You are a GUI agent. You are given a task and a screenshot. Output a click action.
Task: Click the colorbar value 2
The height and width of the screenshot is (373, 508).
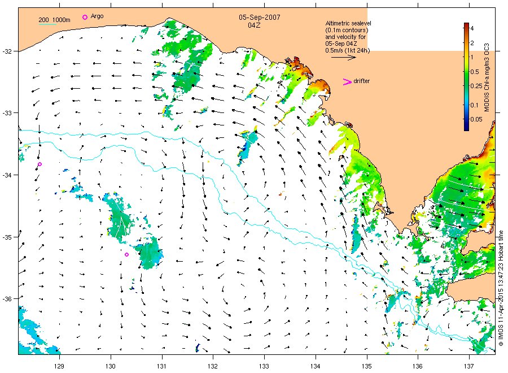[472, 43]
